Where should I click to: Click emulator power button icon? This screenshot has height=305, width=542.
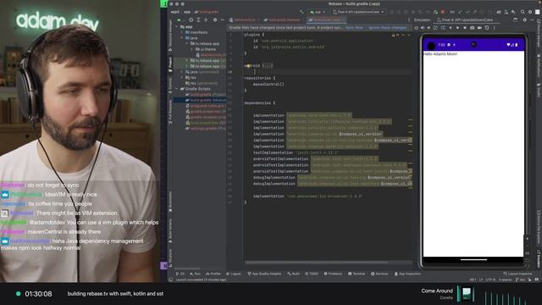[417, 28]
